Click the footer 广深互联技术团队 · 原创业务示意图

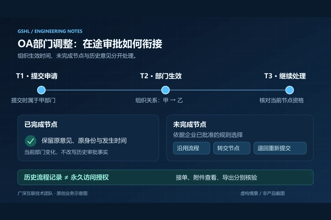coord(52,193)
